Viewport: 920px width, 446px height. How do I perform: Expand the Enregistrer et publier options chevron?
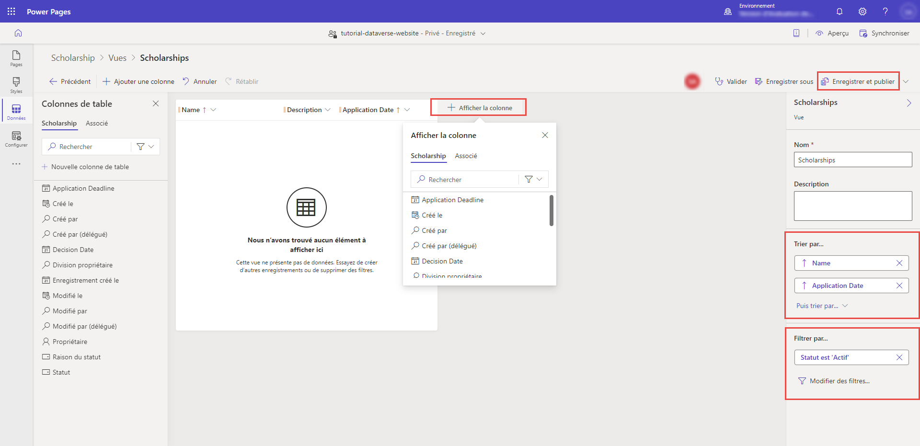tap(906, 81)
